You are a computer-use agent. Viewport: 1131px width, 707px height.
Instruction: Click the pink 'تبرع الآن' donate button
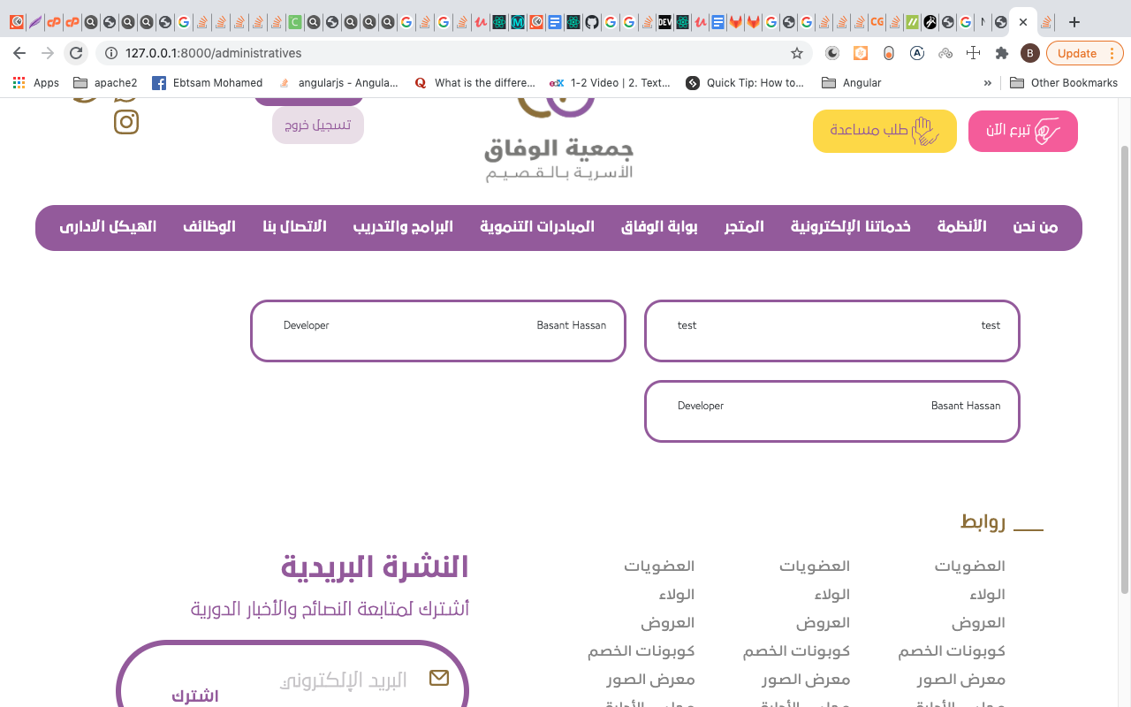pyautogui.click(x=1022, y=131)
